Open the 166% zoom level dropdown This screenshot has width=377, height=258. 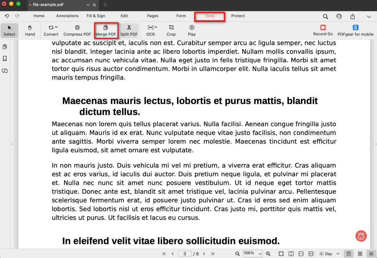(253, 253)
